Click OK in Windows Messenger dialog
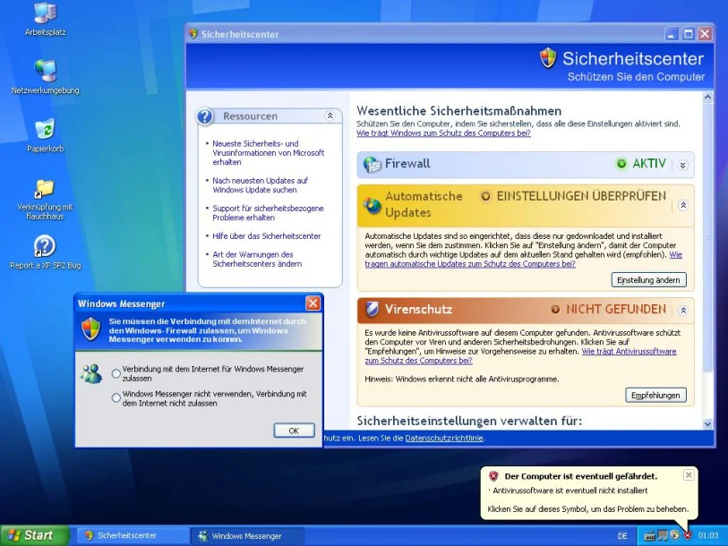This screenshot has width=728, height=546. [294, 431]
